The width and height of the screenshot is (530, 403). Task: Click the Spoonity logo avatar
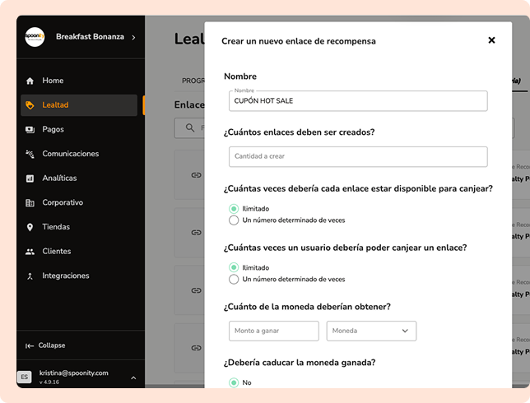click(x=35, y=37)
